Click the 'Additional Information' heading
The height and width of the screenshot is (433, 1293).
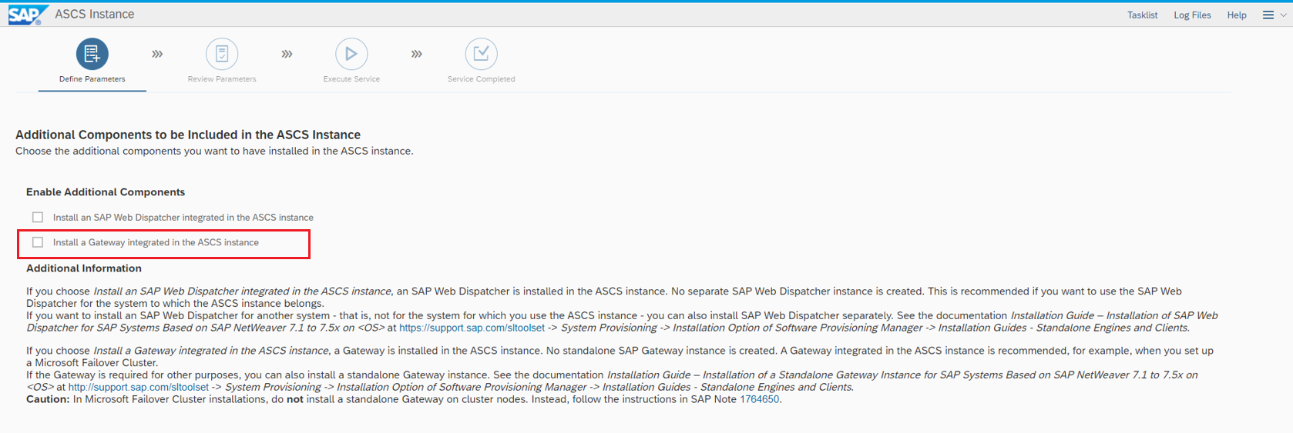click(x=84, y=268)
